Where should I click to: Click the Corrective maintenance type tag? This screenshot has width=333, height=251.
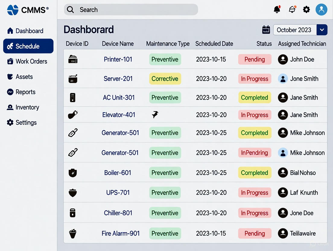coord(165,79)
